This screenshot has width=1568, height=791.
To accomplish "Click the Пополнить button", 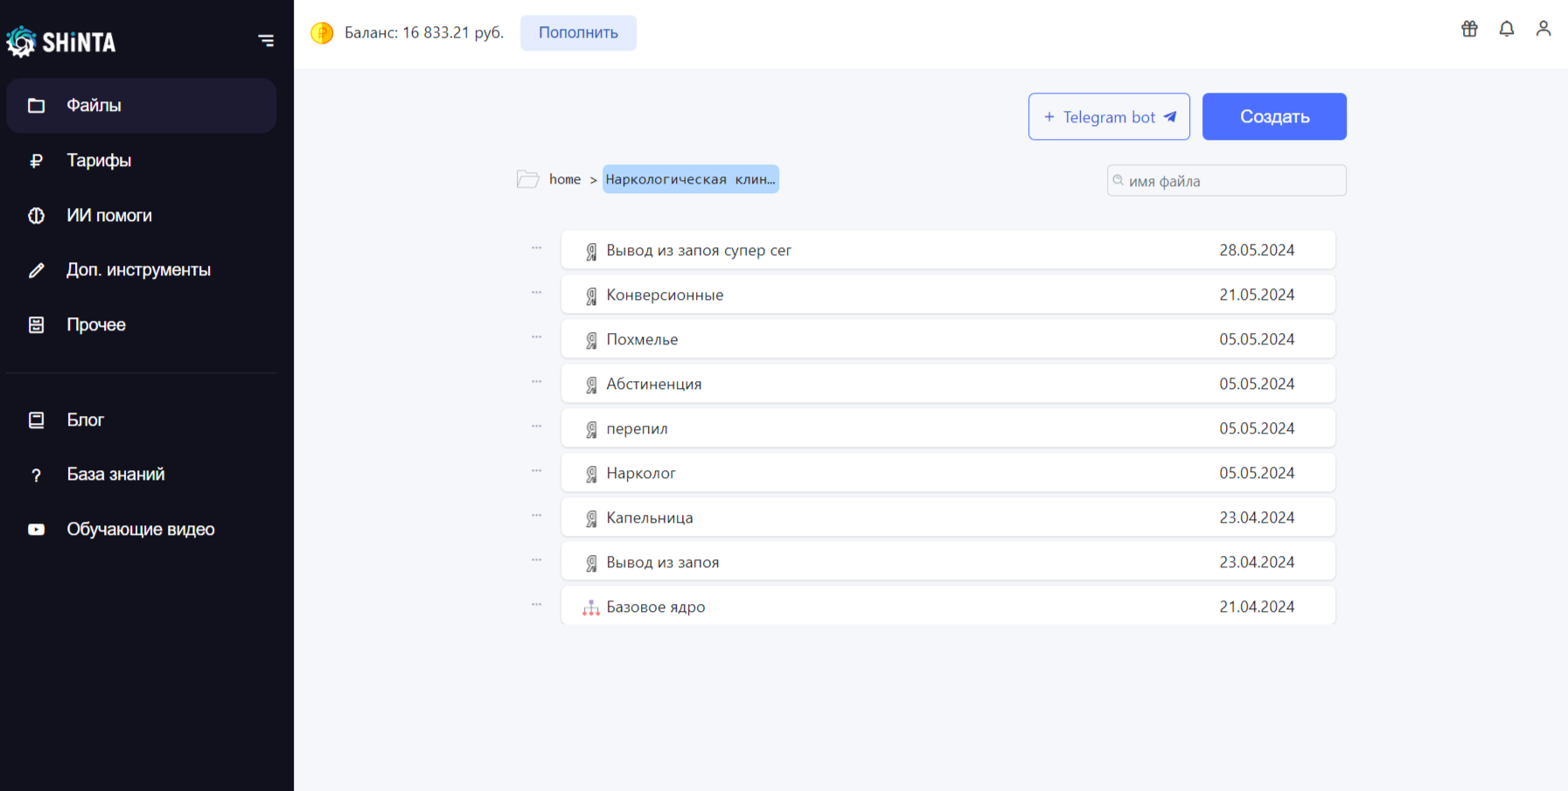I will point(578,33).
